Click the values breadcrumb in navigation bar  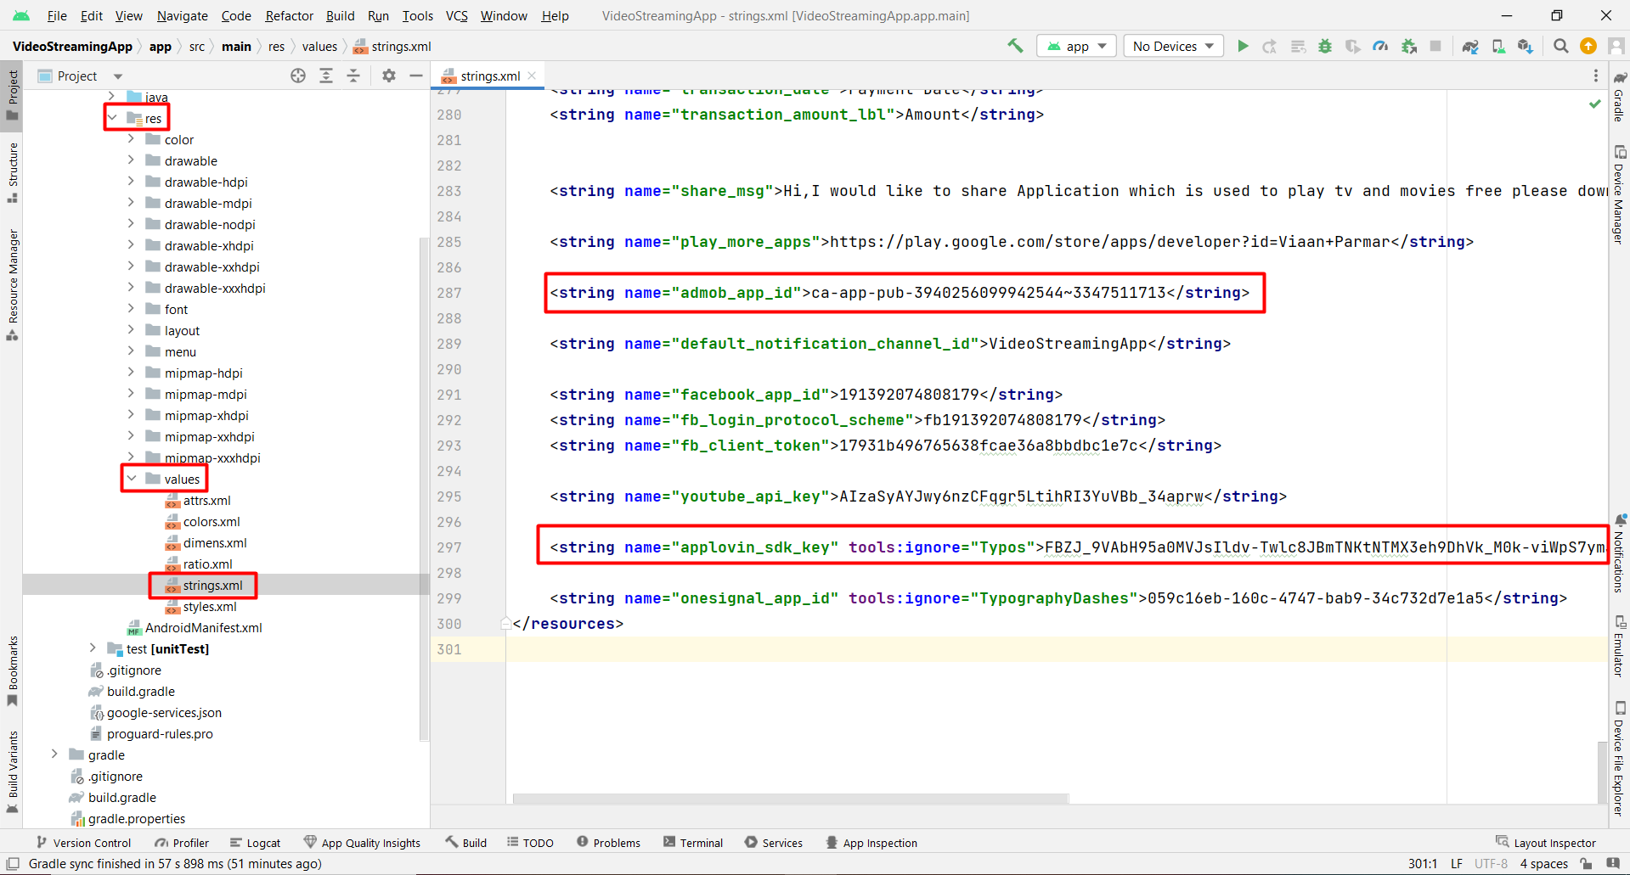[x=319, y=46]
